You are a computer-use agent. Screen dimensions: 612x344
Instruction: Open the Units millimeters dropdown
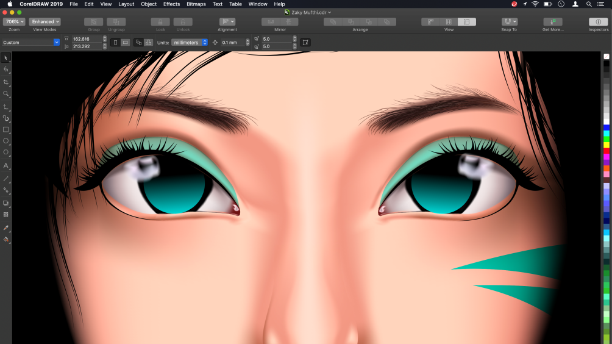[x=190, y=43]
